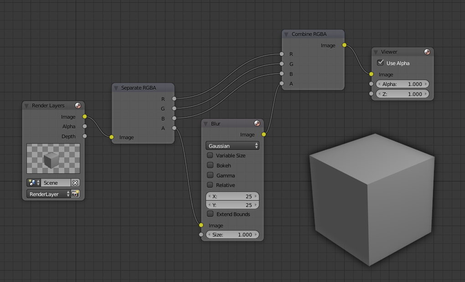Click the Blur node preview sphere icon
Viewport: 465px width, 282px height.
pyautogui.click(x=257, y=124)
